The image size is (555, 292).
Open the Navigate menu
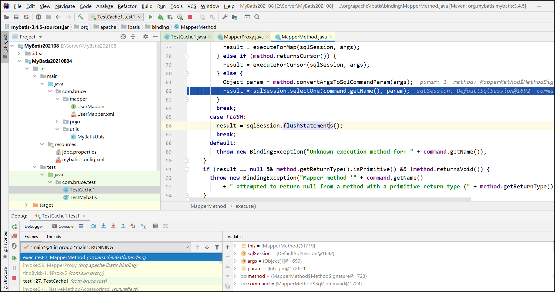coord(65,6)
